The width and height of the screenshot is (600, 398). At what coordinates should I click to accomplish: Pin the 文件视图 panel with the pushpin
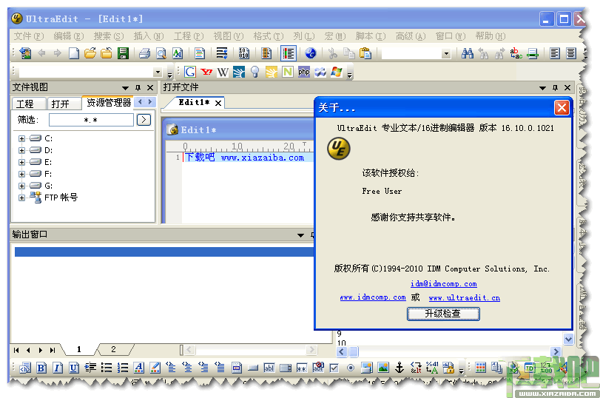coord(138,87)
